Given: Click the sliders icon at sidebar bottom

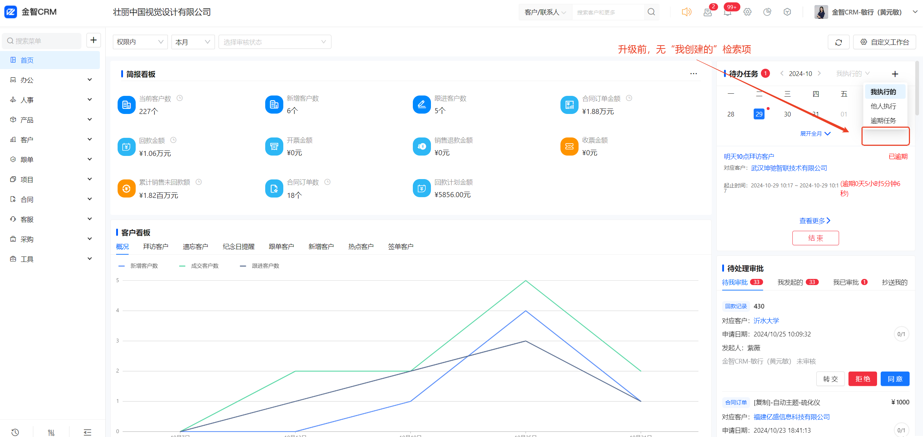Looking at the screenshot, I should pos(51,432).
